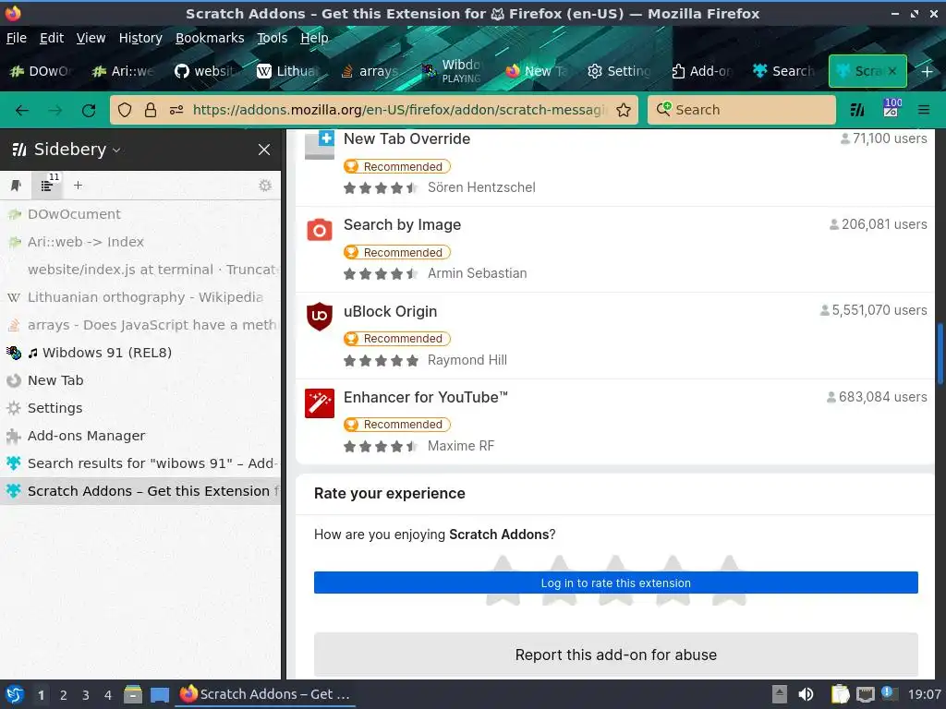The width and height of the screenshot is (946, 709).
Task: Open the View menu
Action: click(91, 38)
